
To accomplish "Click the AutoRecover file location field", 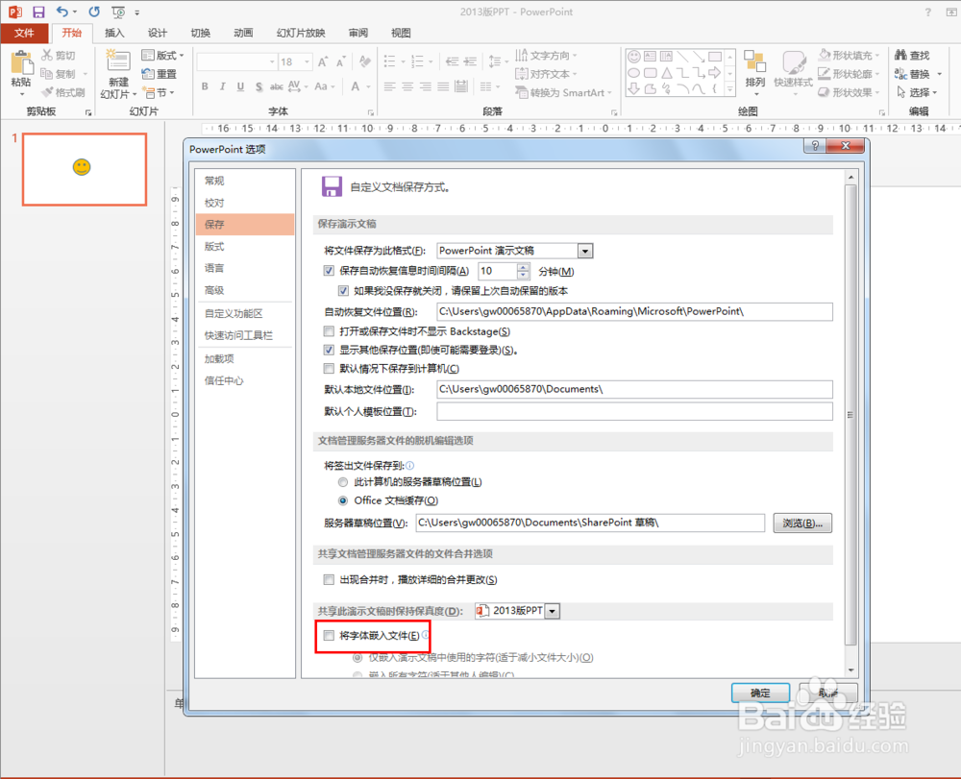I will coord(634,311).
